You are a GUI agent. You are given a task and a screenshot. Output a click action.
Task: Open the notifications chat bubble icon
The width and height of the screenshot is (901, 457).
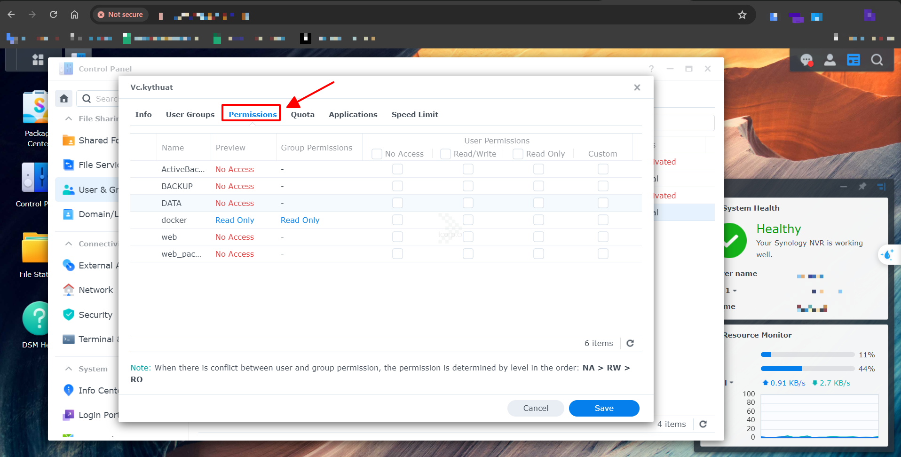point(806,60)
